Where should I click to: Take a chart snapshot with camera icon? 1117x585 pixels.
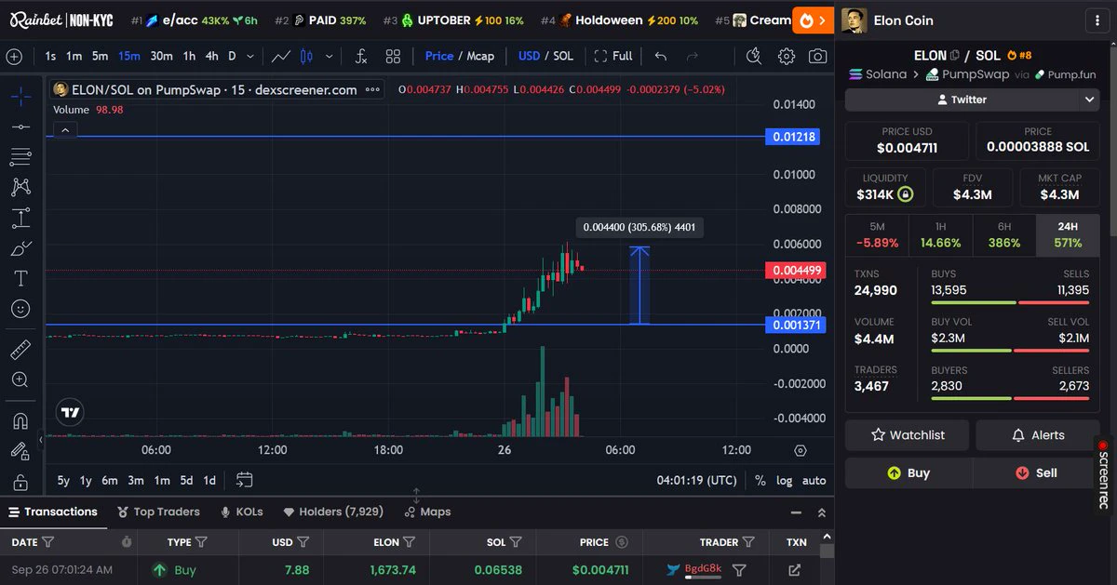pyautogui.click(x=817, y=57)
